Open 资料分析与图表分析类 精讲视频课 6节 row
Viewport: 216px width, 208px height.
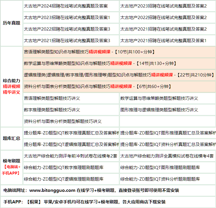(119, 87)
